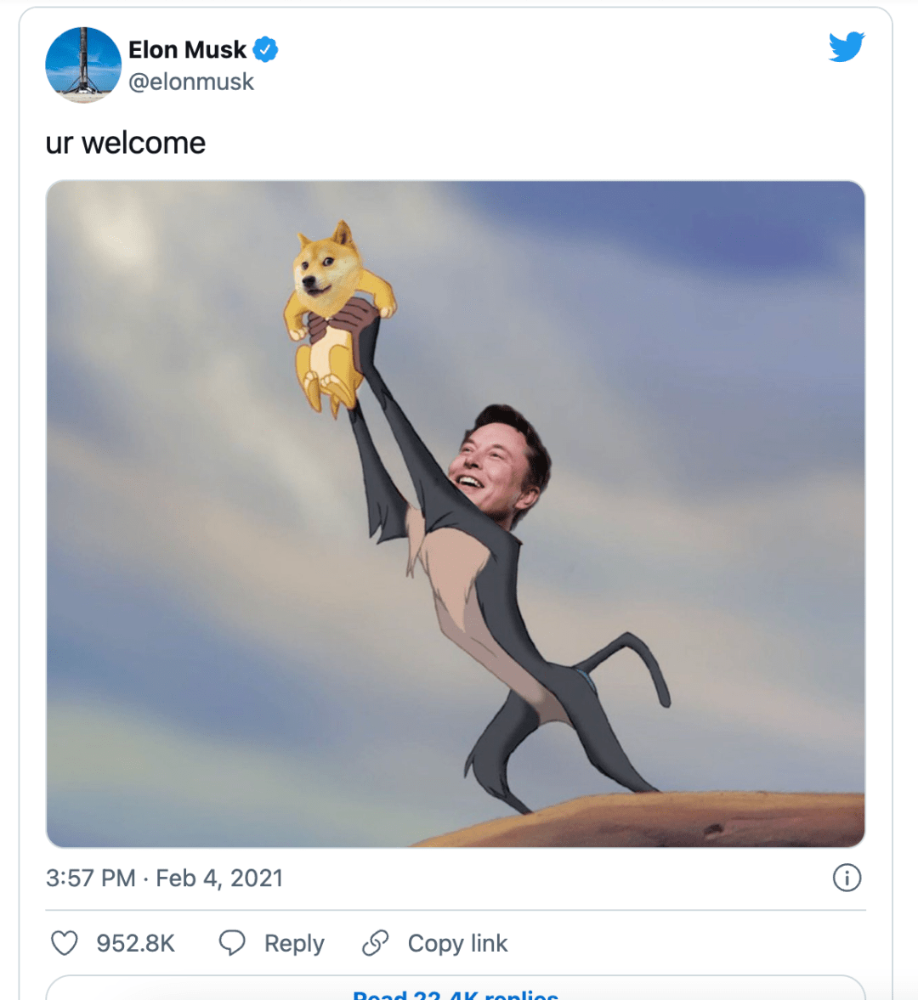Open the Read 22.4K replies button
The image size is (918, 1000).
coord(456,992)
